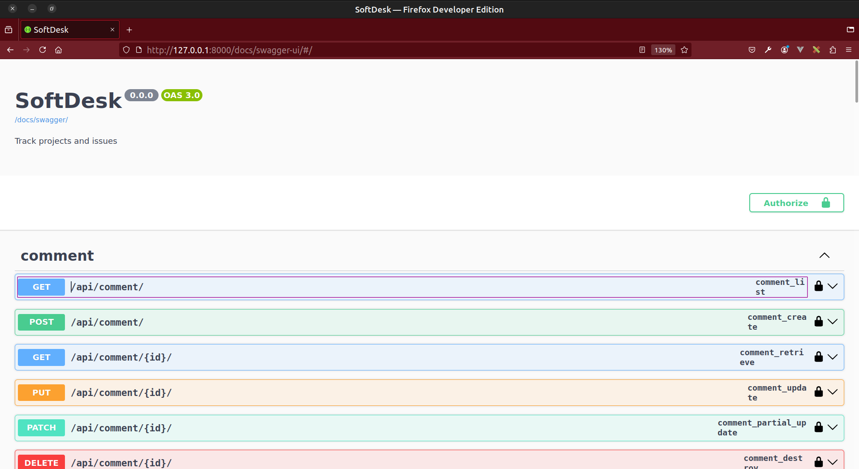
Task: Save page to Pocket
Action: (x=752, y=50)
